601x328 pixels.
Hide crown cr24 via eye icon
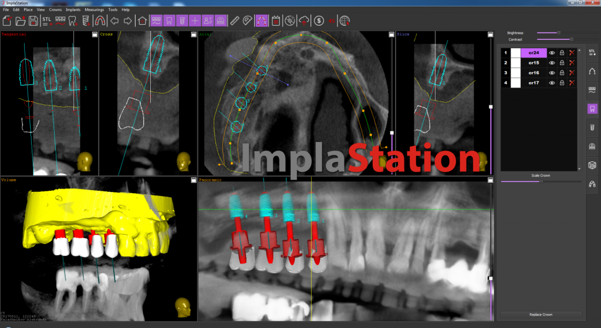552,53
